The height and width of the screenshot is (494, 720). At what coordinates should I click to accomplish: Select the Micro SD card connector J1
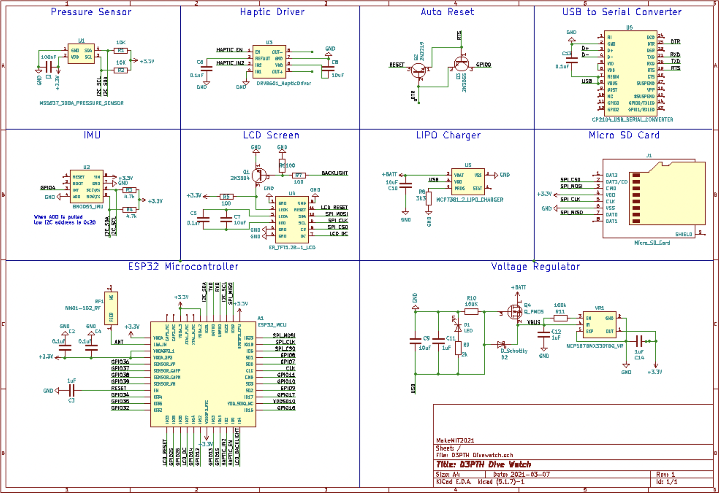(x=653, y=198)
